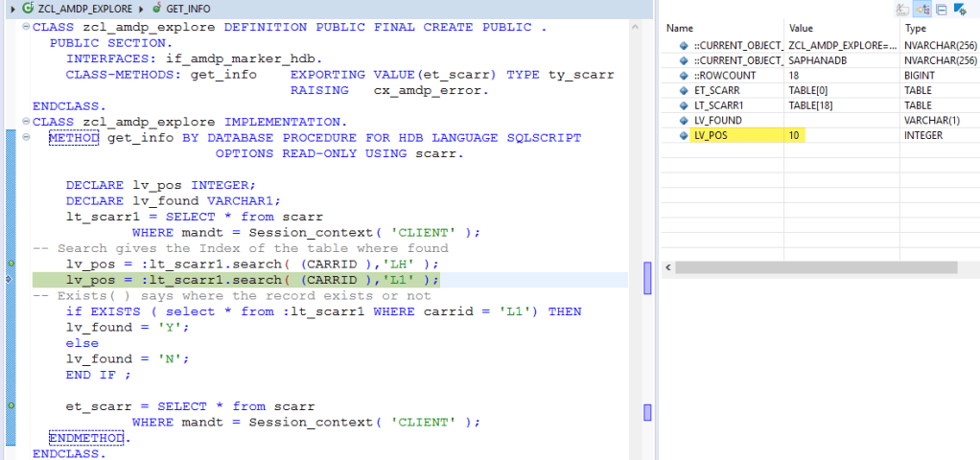The height and width of the screenshot is (460, 980).
Task: Click ty_scarr type in CLASS-METHODS line
Action: pos(581,75)
